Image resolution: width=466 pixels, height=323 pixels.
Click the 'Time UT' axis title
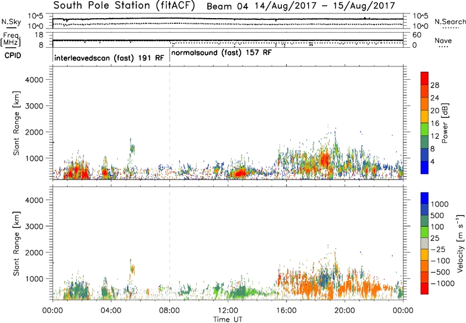pyautogui.click(x=228, y=320)
